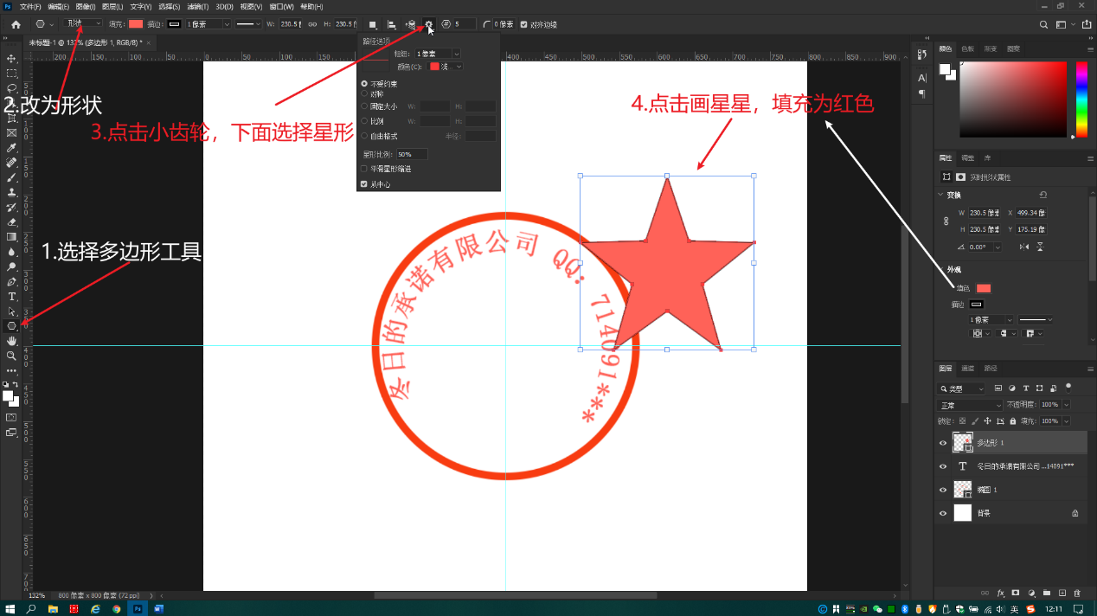
Task: Hide the 椭圆 1 layer
Action: pyautogui.click(x=943, y=489)
